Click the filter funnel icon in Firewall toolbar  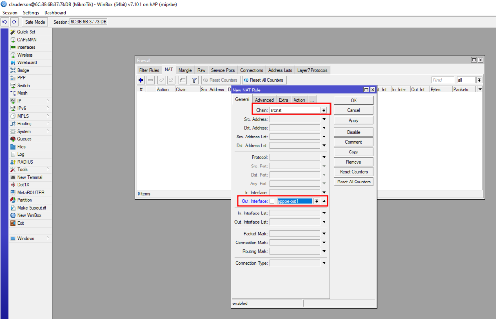point(194,80)
